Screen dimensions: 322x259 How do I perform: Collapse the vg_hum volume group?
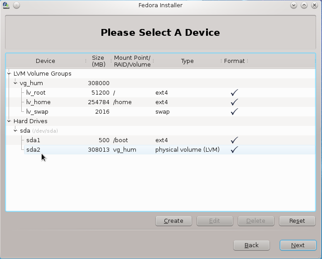15,83
